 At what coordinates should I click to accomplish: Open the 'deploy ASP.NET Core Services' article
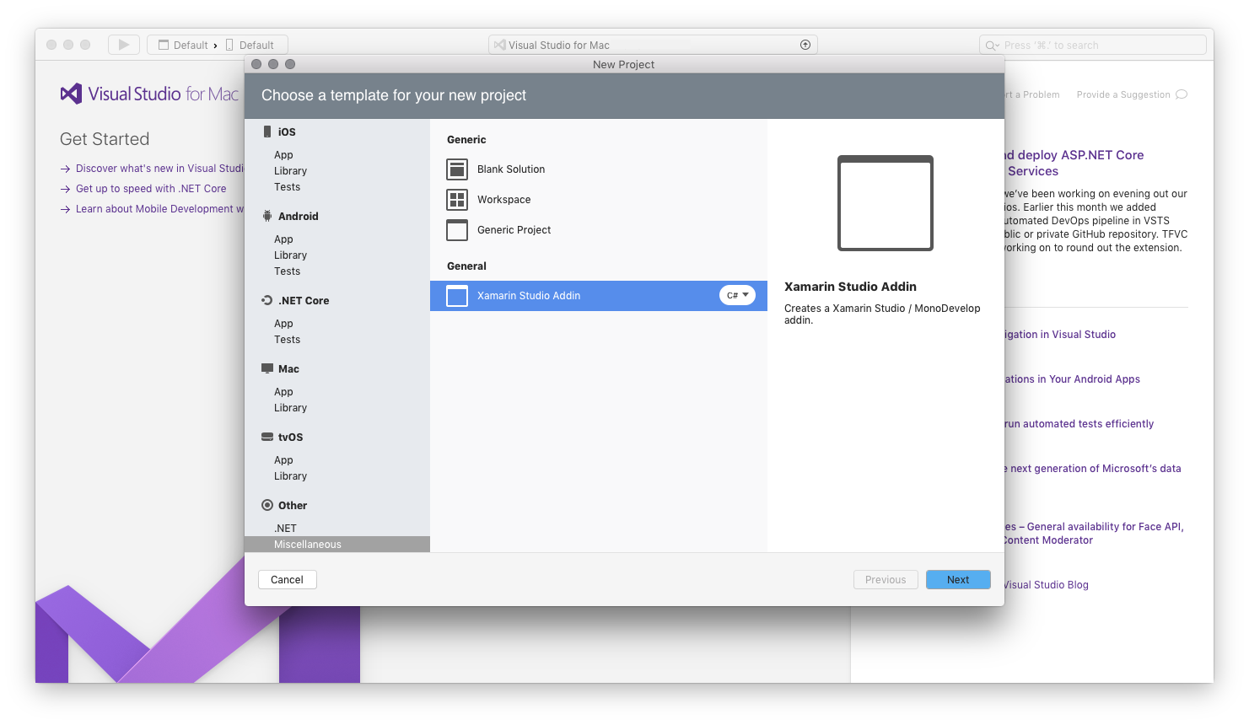click(1074, 163)
